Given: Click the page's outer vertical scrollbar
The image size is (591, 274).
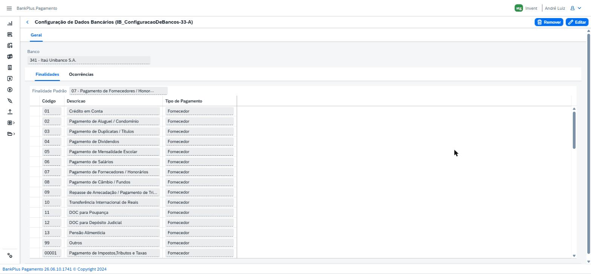Looking at the screenshot, I should 588,144.
